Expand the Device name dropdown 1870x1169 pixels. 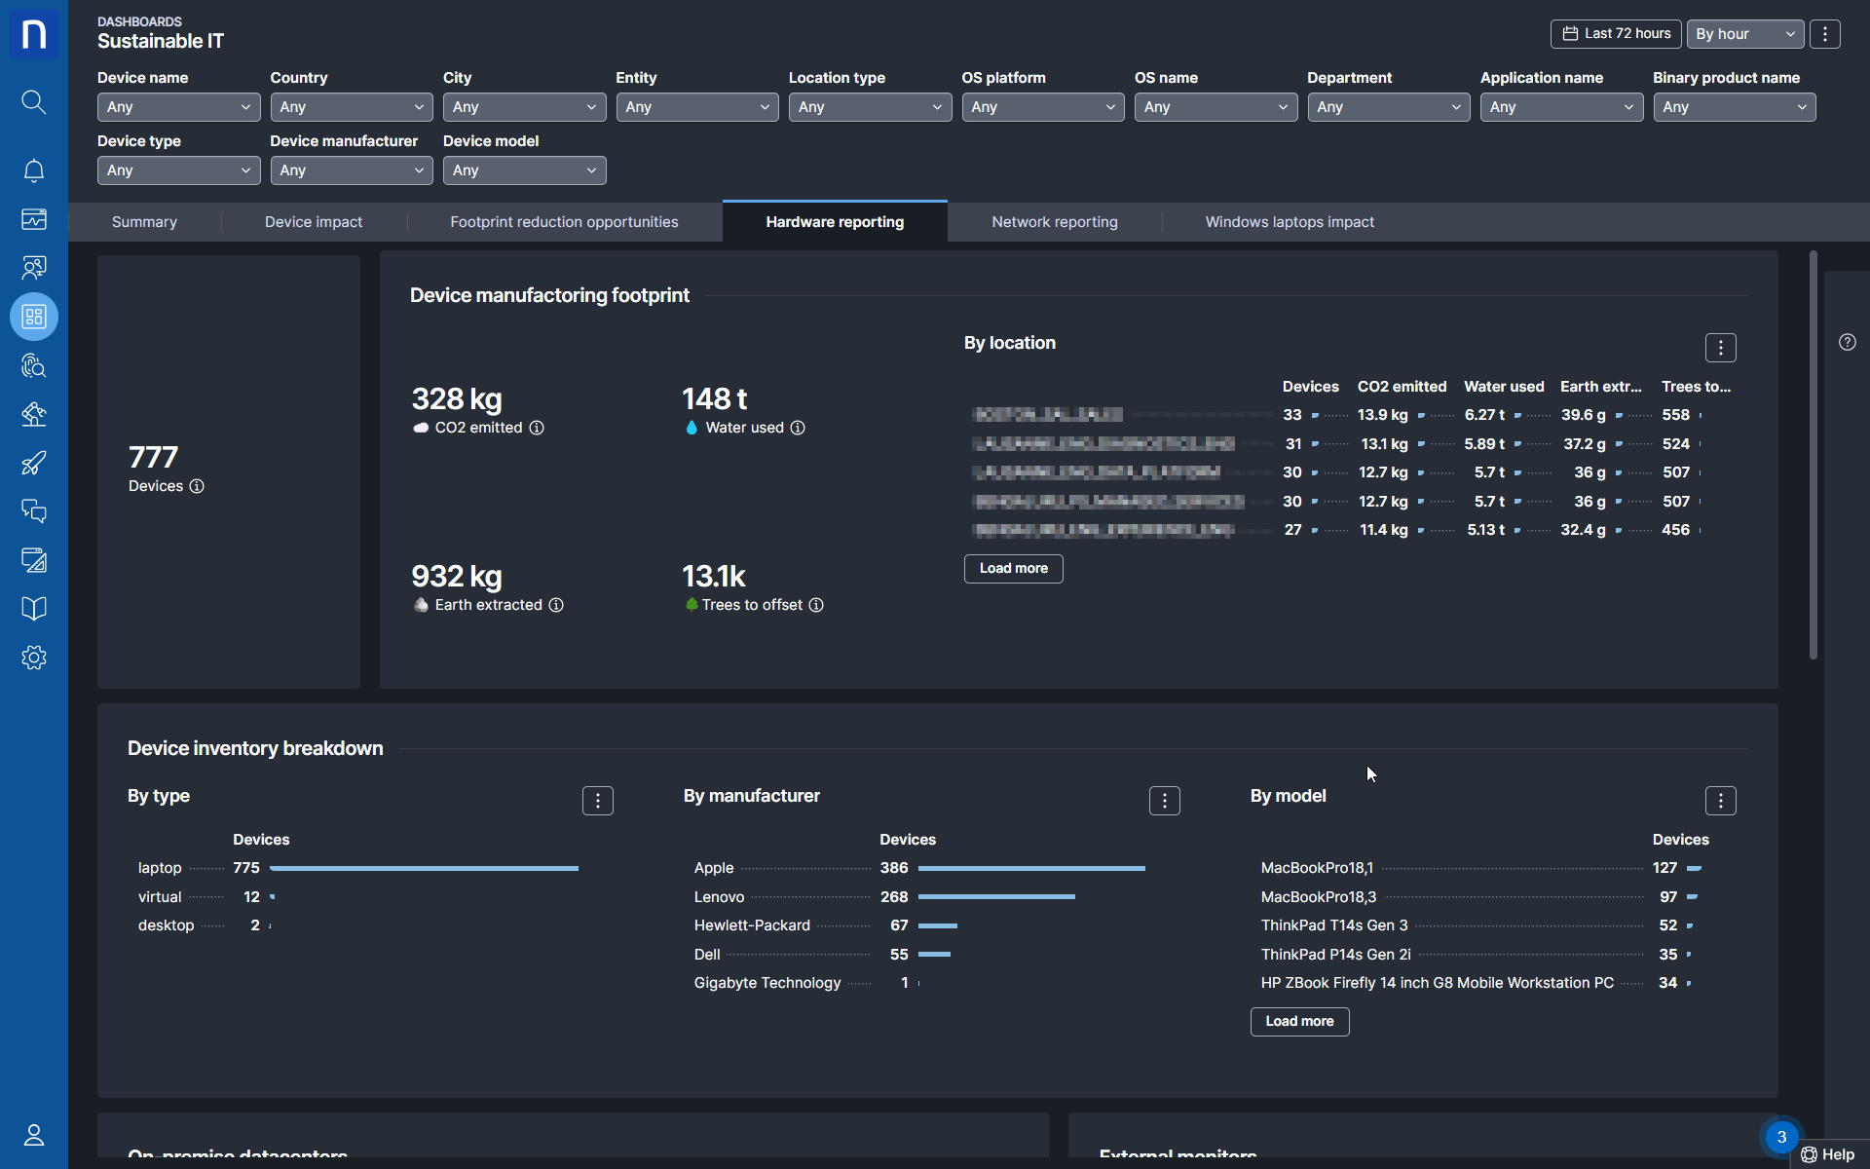(178, 107)
